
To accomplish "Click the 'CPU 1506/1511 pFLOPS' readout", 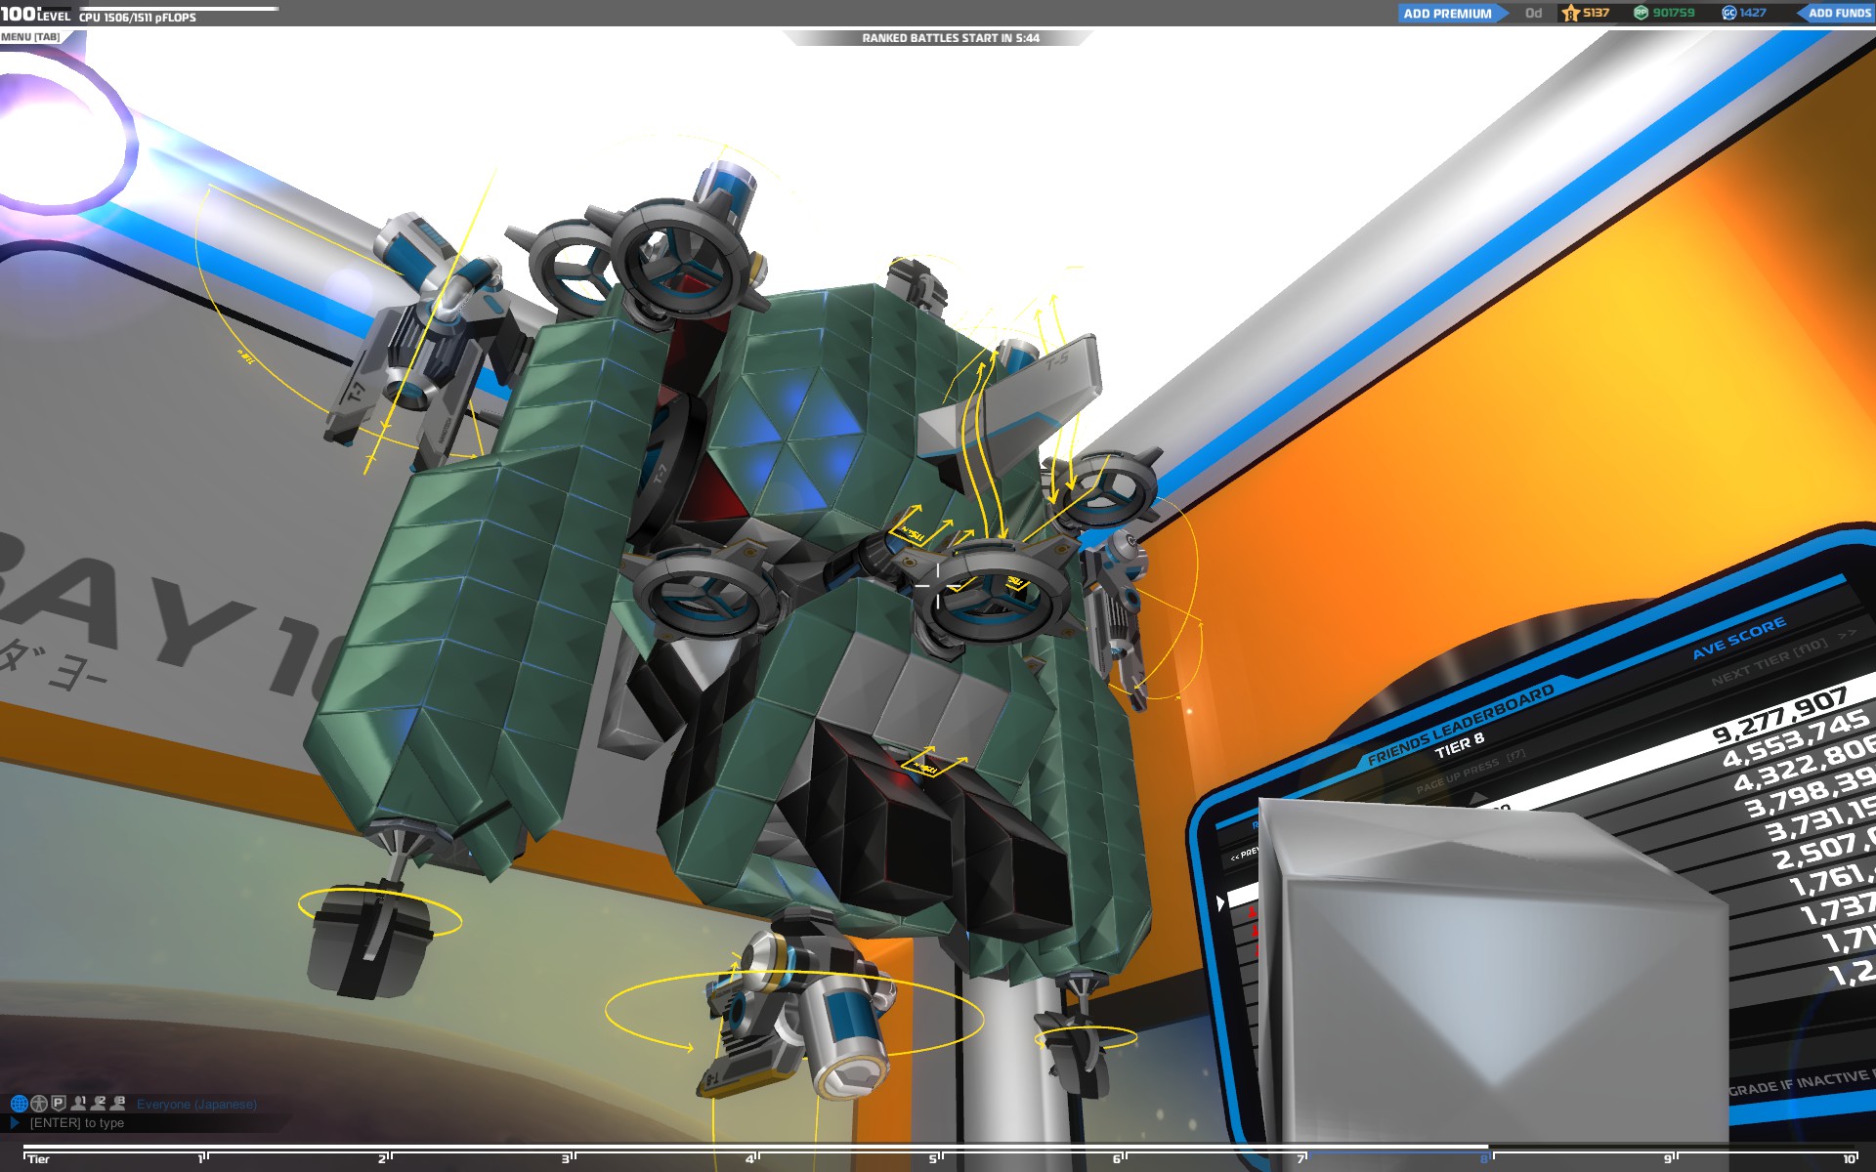I will tap(138, 18).
